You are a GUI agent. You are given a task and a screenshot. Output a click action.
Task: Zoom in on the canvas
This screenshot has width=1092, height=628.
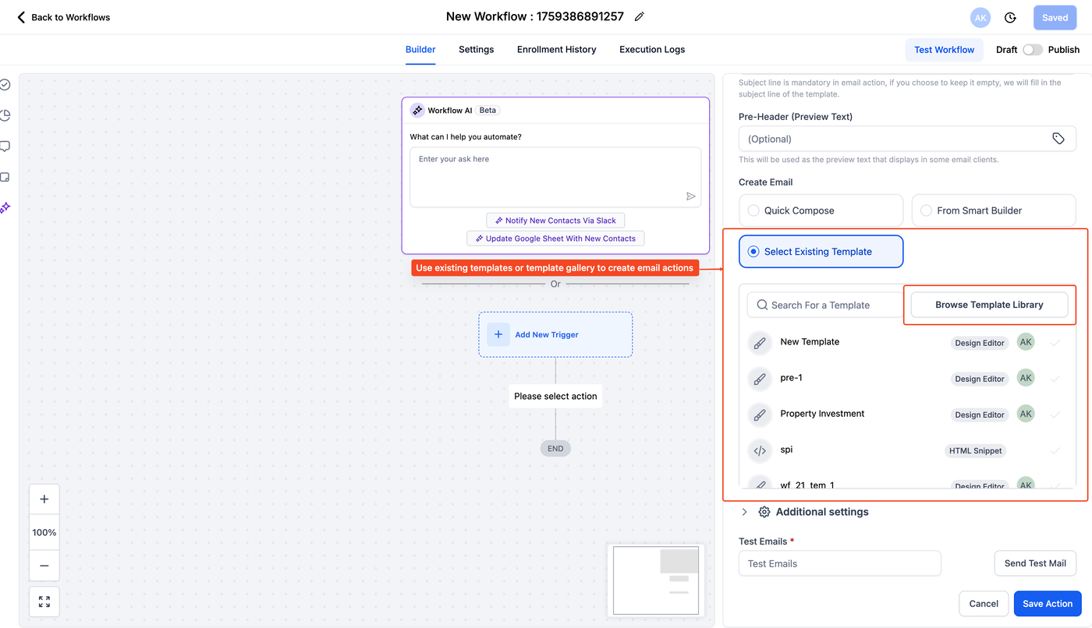(44, 499)
